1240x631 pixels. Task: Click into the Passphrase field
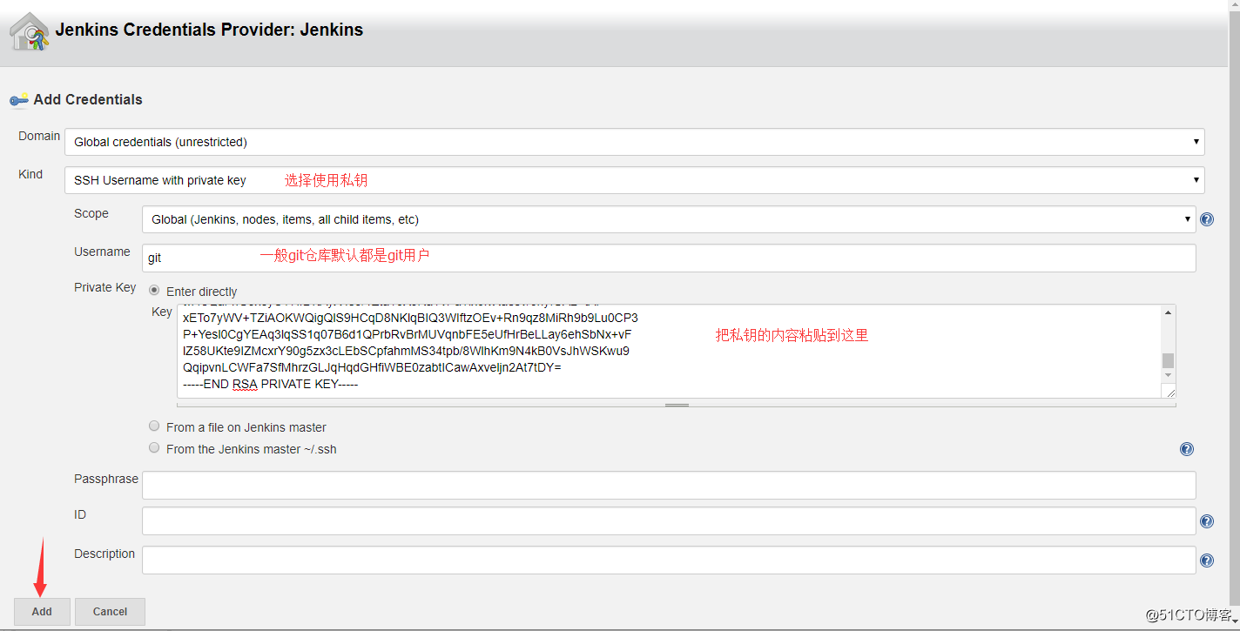669,485
